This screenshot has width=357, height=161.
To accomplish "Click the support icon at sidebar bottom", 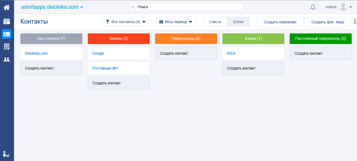I will pyautogui.click(x=6, y=154).
